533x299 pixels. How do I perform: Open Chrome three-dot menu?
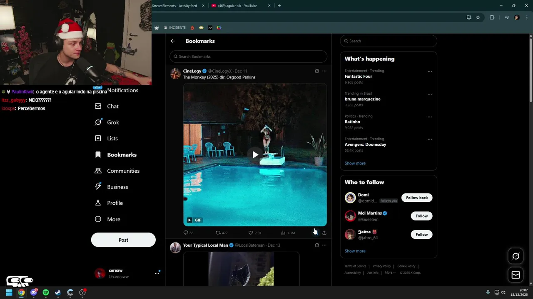pyautogui.click(x=527, y=17)
